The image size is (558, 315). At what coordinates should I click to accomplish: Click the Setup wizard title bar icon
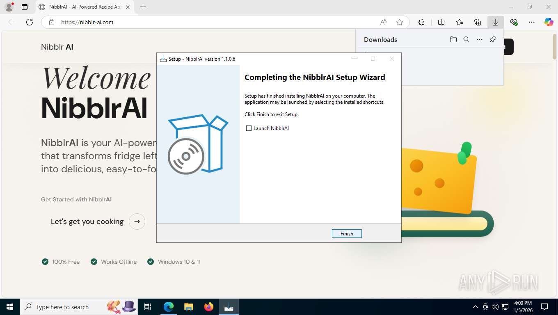click(163, 59)
